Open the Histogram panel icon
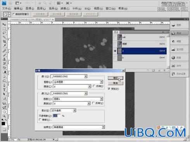 [x=173, y=50]
